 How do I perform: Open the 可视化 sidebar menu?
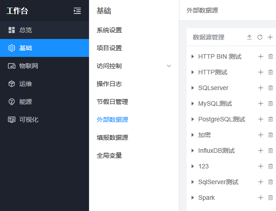28,120
